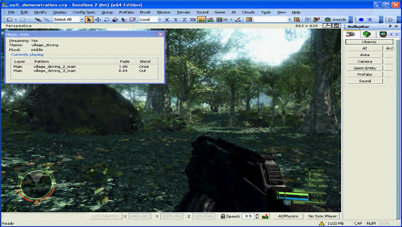402x227 pixels.
Task: Select the Scale tool
Action: pyautogui.click(x=115, y=20)
